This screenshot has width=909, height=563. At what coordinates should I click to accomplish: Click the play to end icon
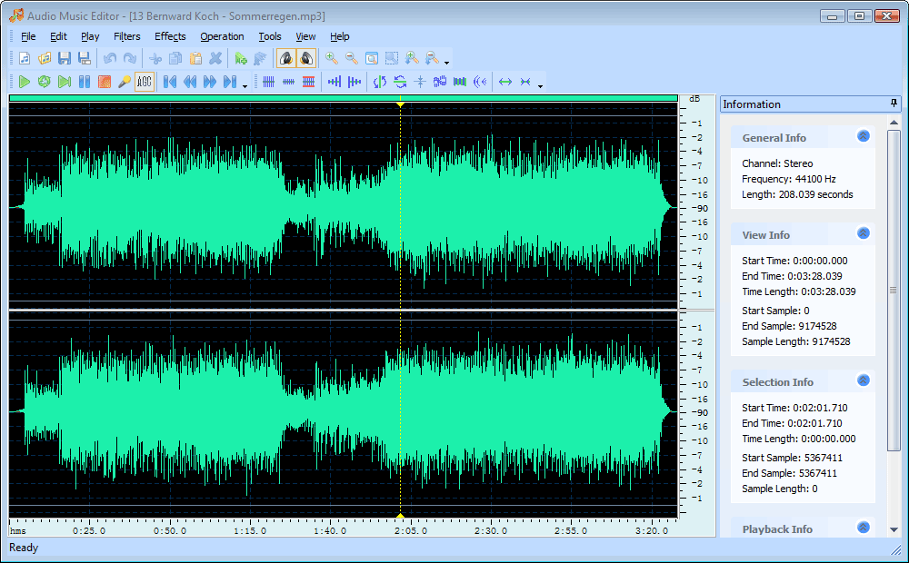[x=65, y=82]
